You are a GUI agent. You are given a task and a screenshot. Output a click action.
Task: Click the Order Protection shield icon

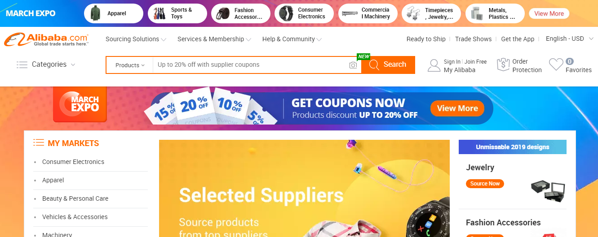[x=503, y=65]
